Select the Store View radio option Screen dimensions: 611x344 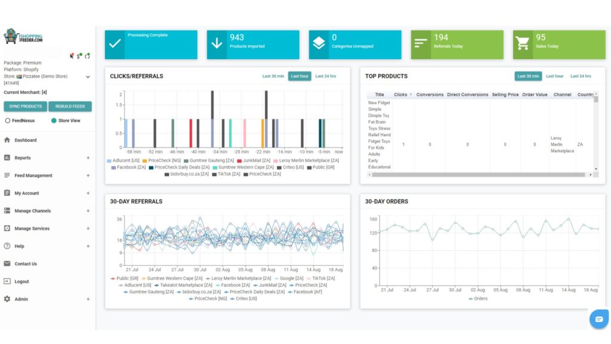click(54, 121)
